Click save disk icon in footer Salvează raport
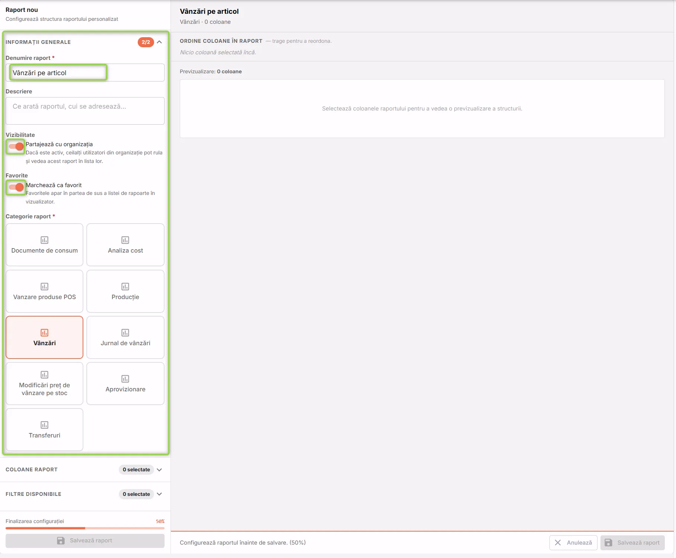The width and height of the screenshot is (676, 558). pyautogui.click(x=608, y=543)
